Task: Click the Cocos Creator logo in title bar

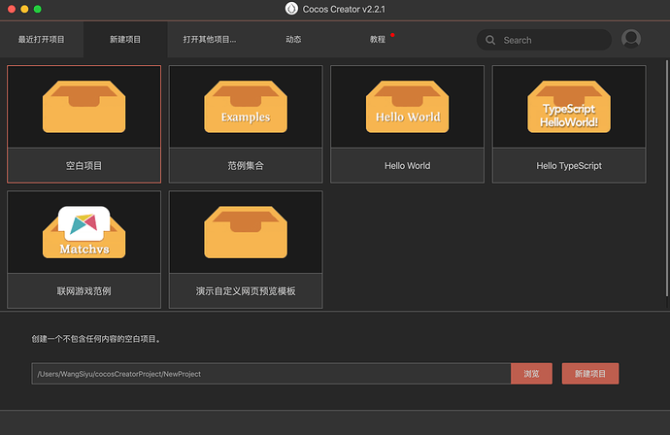Action: (x=291, y=9)
